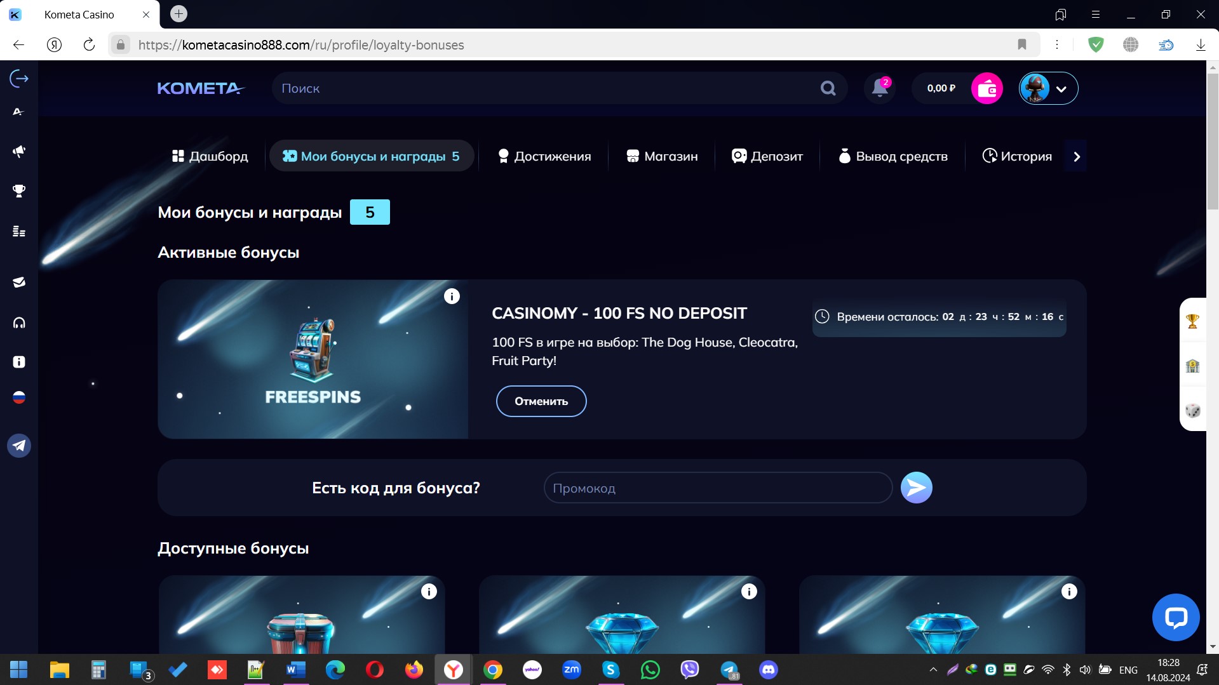The height and width of the screenshot is (685, 1219).
Task: Go to the Депозит tab
Action: coord(767,156)
